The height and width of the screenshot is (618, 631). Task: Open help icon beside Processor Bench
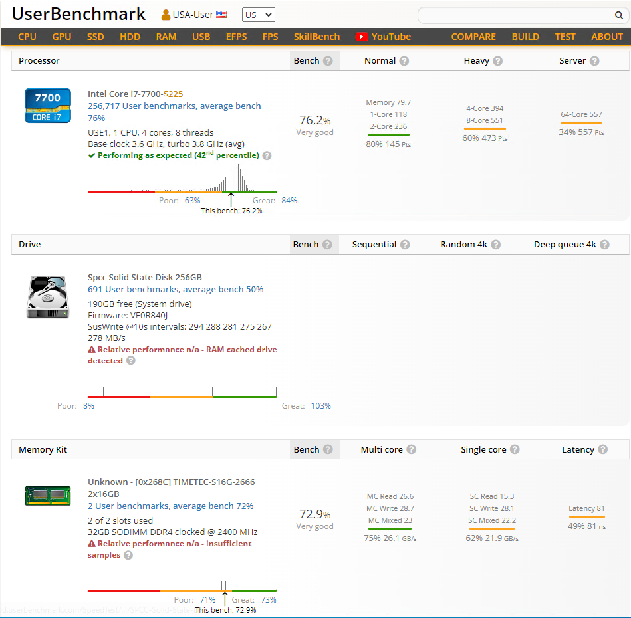click(328, 61)
